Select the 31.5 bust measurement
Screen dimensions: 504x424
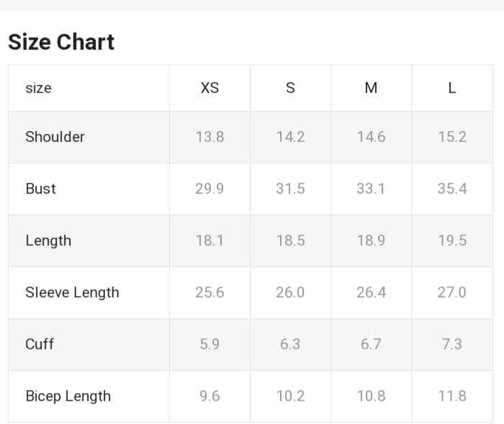(x=290, y=189)
